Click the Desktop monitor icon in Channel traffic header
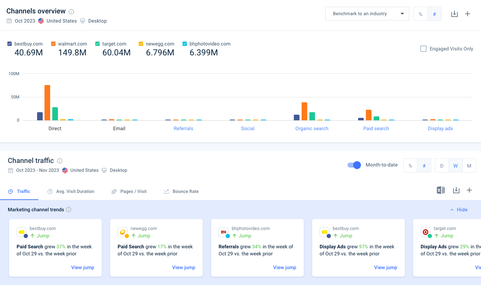This screenshot has width=481, height=285. [x=104, y=170]
